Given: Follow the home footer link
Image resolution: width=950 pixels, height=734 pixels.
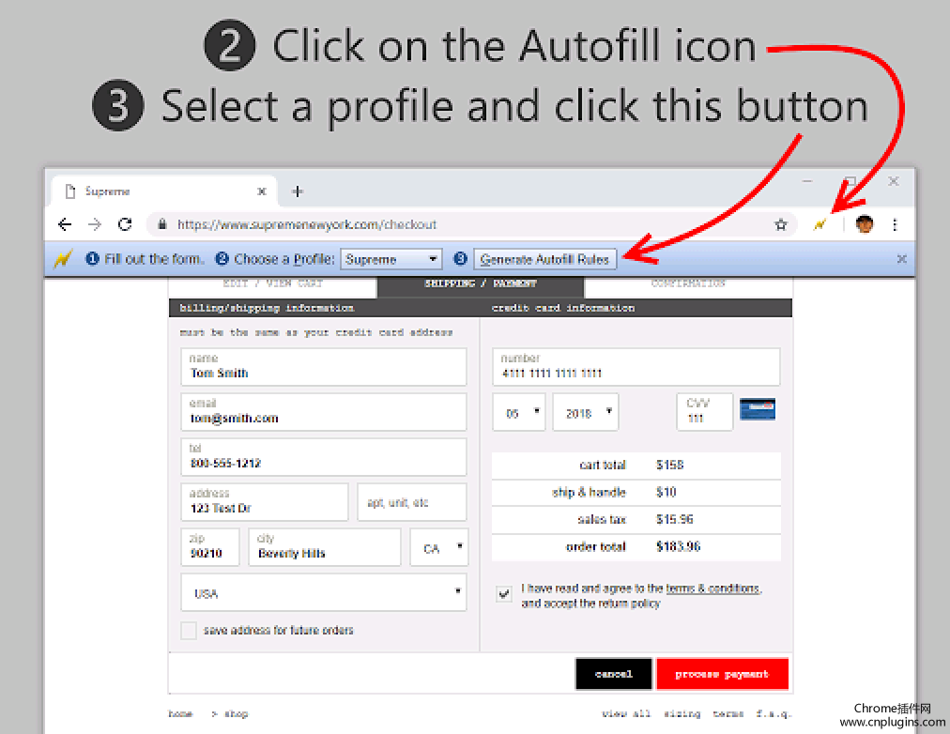Looking at the screenshot, I should pos(180,714).
